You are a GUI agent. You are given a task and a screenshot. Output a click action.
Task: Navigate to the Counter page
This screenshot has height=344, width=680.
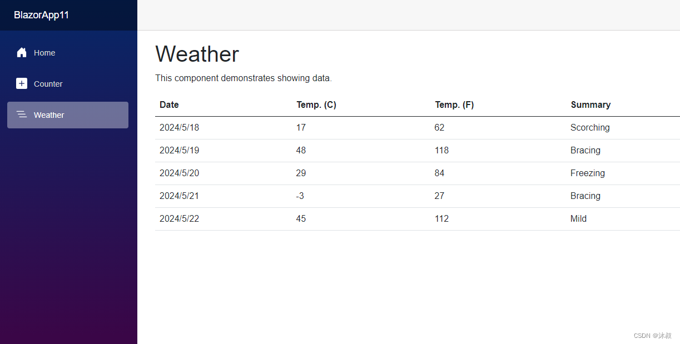49,83
